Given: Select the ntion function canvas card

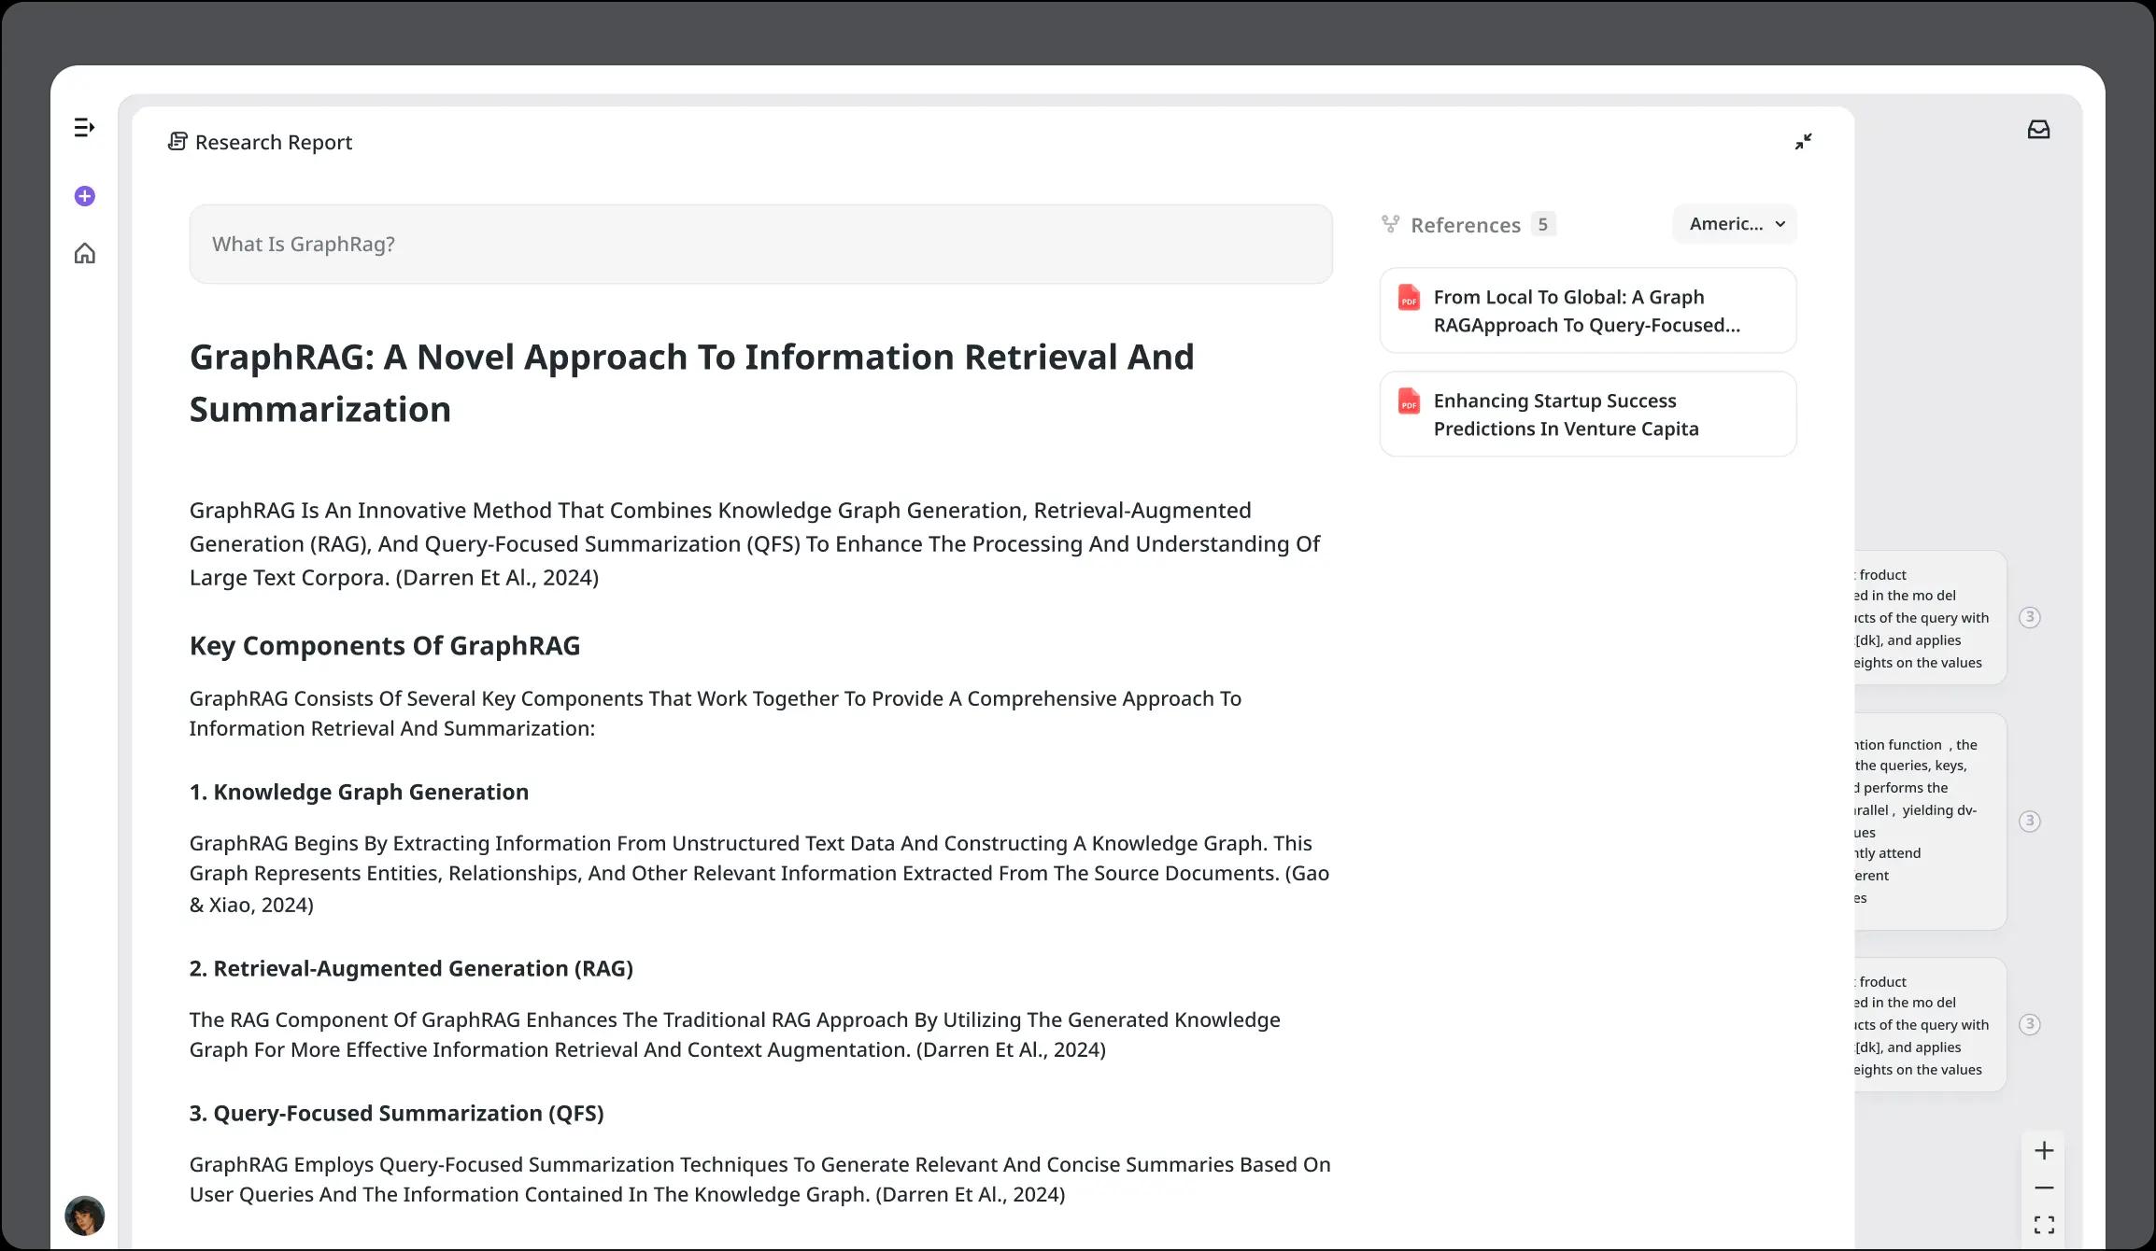Looking at the screenshot, I should [1930, 822].
